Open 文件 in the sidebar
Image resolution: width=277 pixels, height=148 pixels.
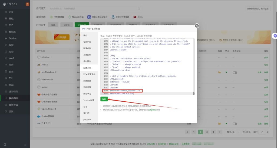(x=11, y=65)
